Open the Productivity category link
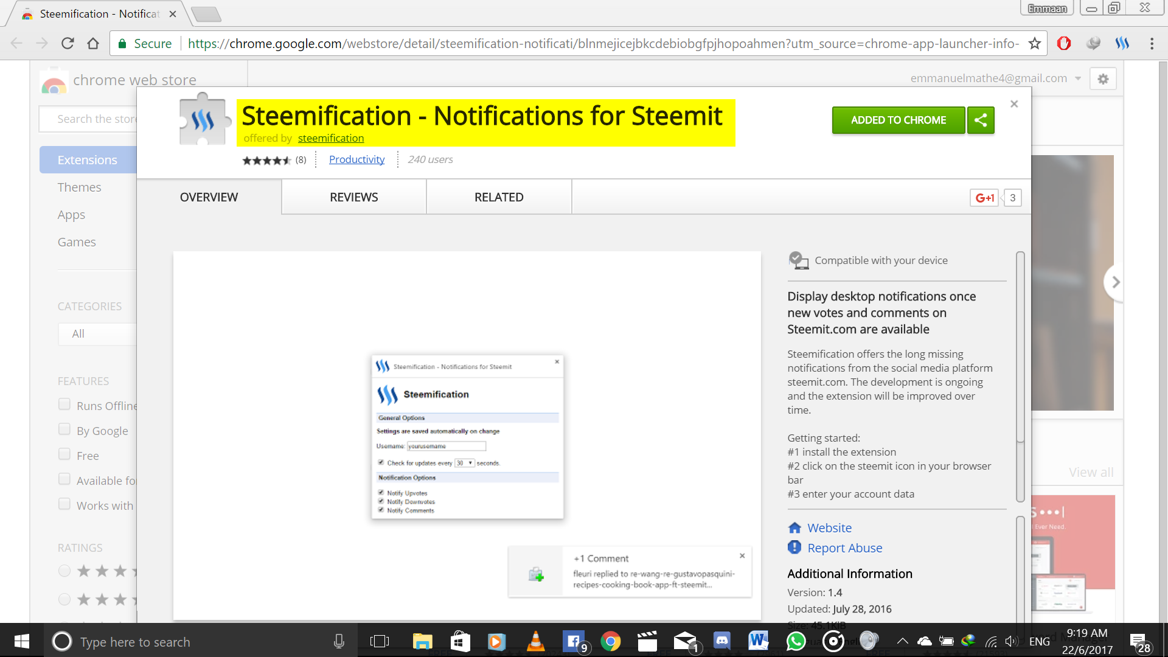Viewport: 1168px width, 657px height. (x=356, y=159)
